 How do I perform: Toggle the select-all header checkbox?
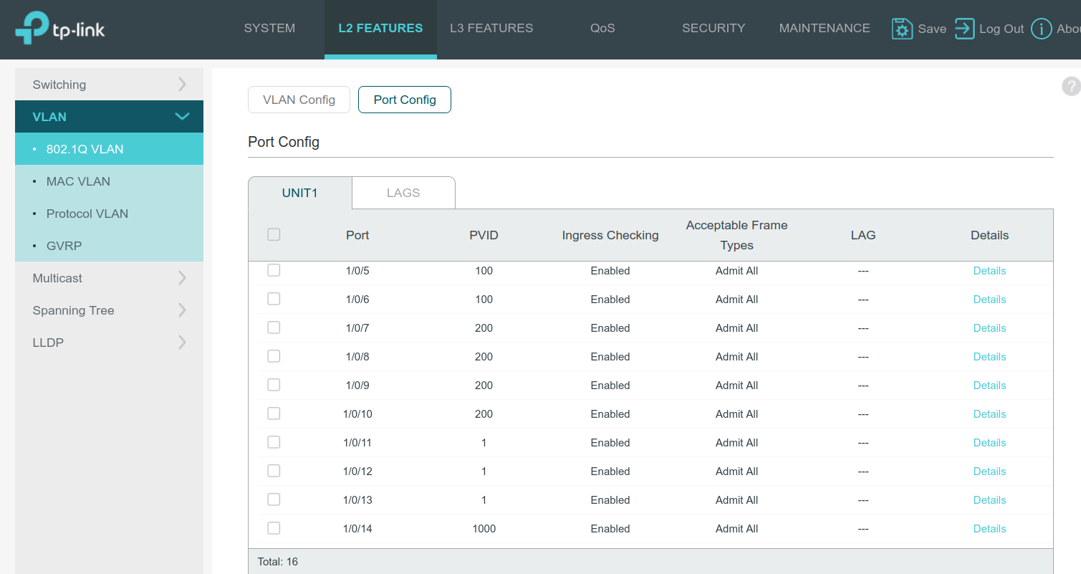click(x=274, y=234)
